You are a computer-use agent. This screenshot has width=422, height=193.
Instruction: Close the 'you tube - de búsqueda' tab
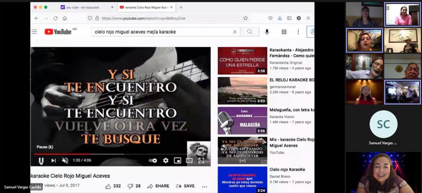pos(112,7)
